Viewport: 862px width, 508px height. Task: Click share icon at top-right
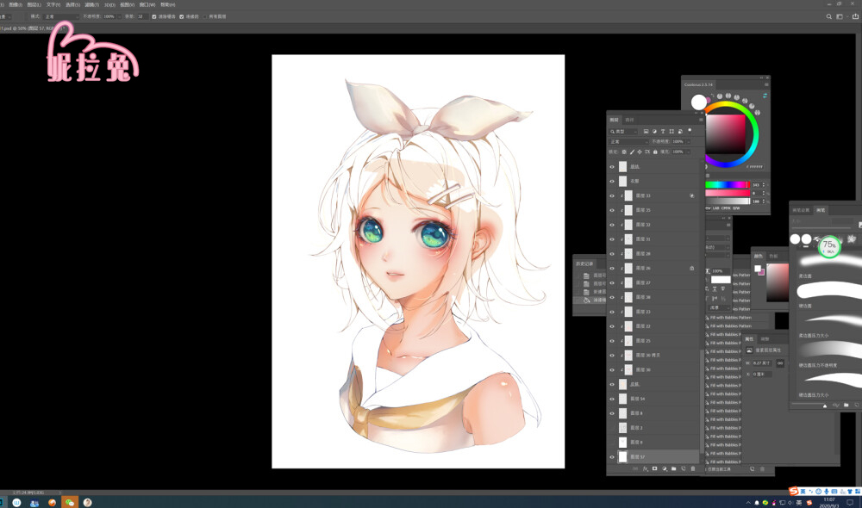pyautogui.click(x=855, y=16)
